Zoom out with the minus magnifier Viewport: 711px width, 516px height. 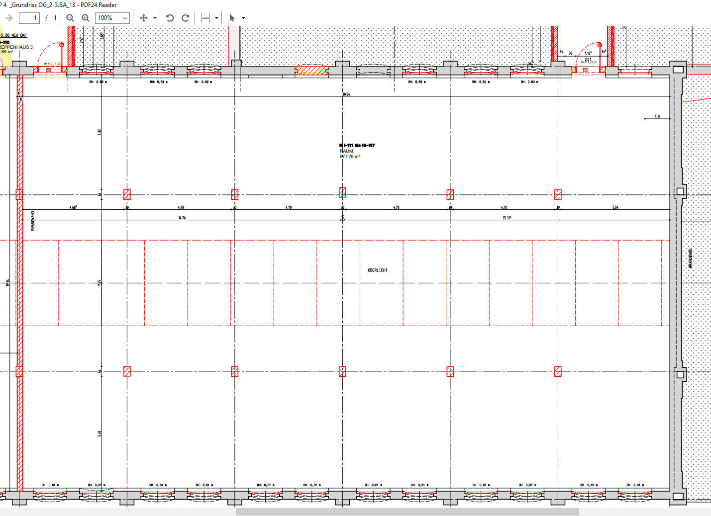[x=70, y=18]
